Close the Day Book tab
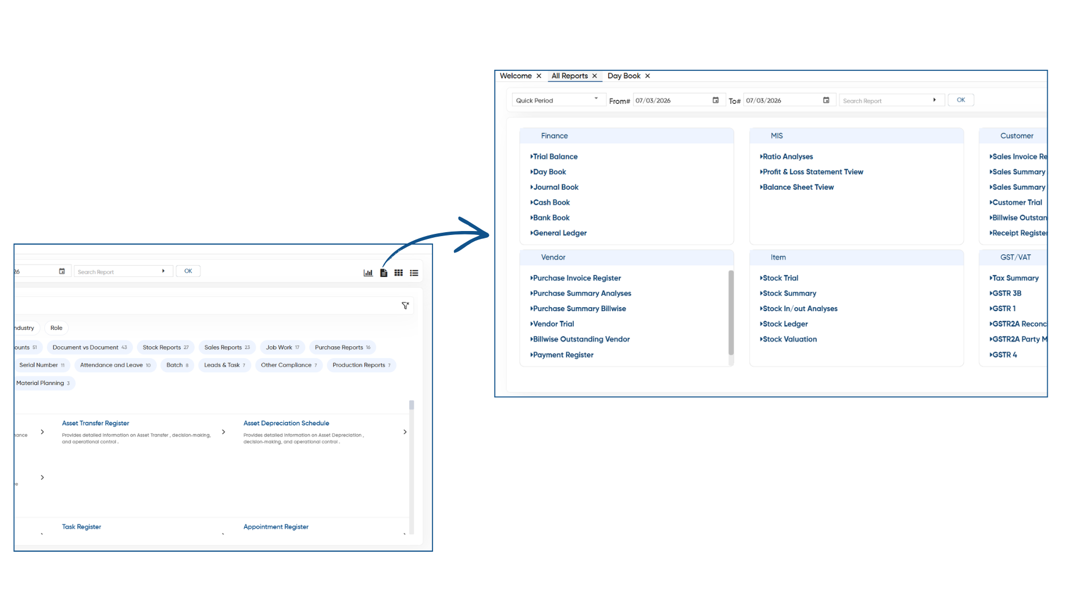Image resolution: width=1091 pixels, height=613 pixels. [x=647, y=76]
